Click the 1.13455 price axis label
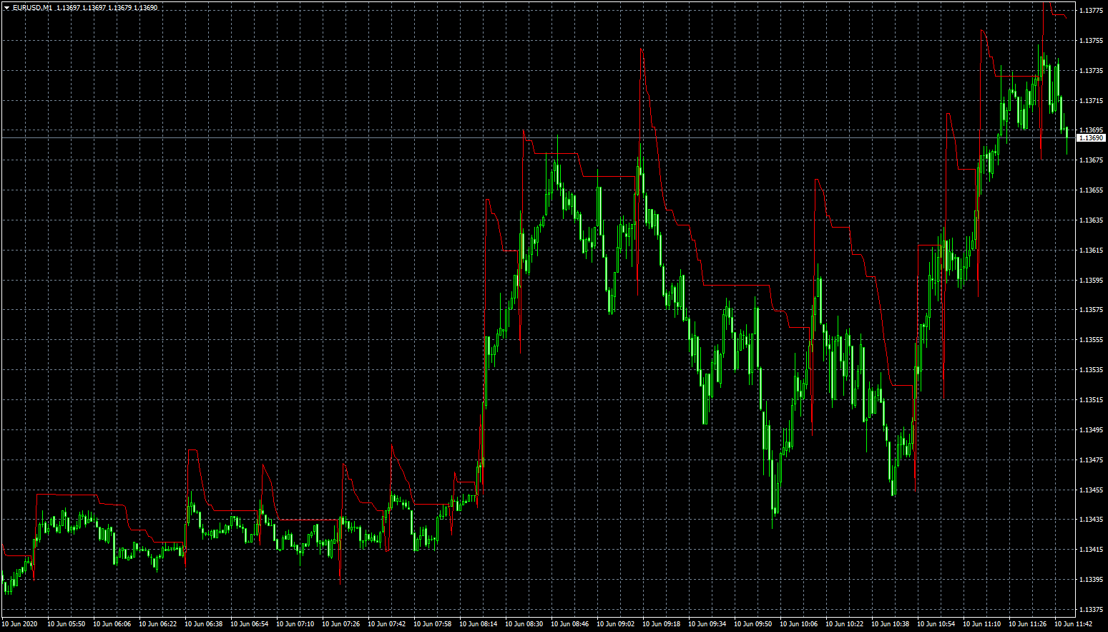 tap(1091, 490)
